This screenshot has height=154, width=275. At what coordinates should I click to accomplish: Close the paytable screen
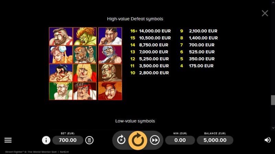click(x=265, y=13)
